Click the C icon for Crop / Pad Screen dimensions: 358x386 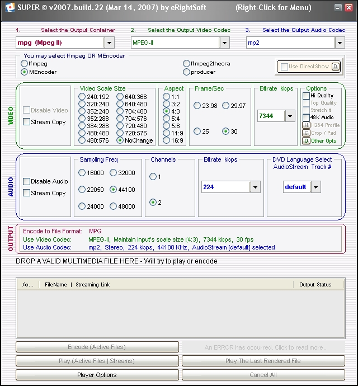tap(306, 133)
